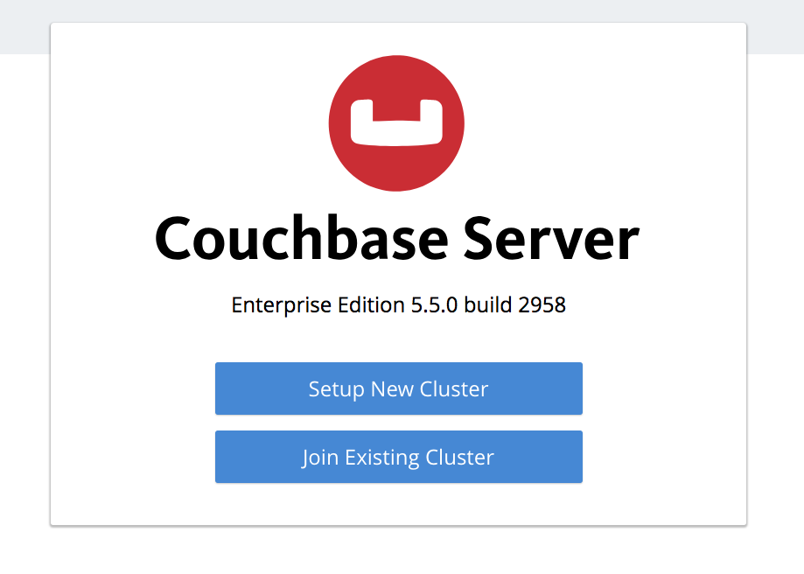The width and height of the screenshot is (804, 574).
Task: Click the white couch shape inside logo
Action: (396, 122)
